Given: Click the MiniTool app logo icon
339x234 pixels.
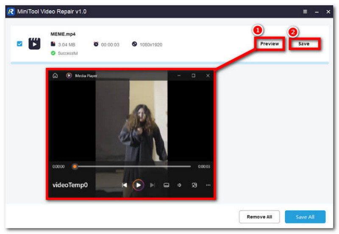Looking at the screenshot, I should pos(11,11).
